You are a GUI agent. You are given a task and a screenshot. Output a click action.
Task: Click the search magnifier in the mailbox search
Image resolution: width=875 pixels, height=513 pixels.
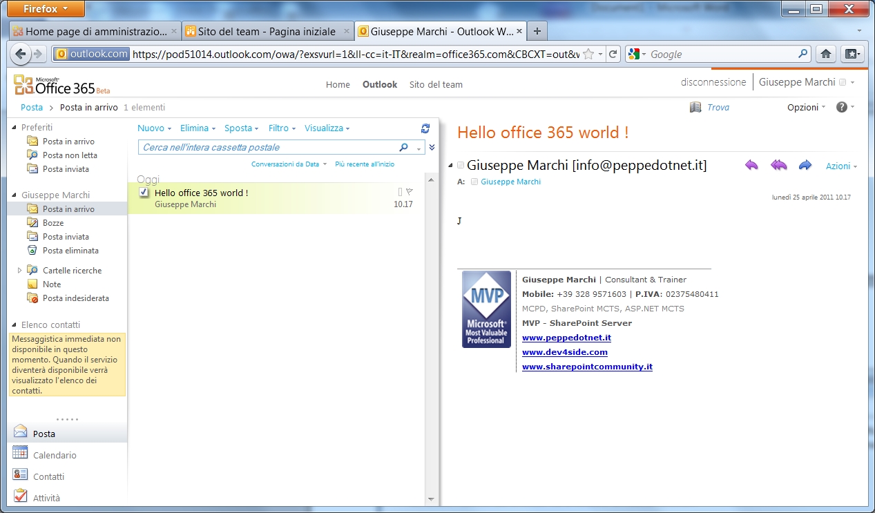[404, 147]
